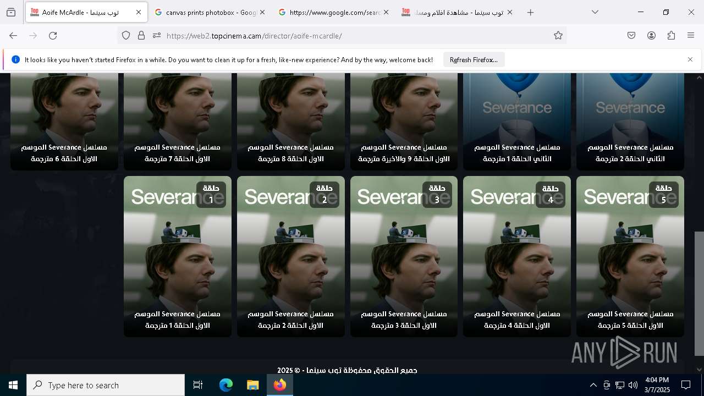The image size is (704, 396).
Task: Switch to the www.google.com/search tab
Action: click(333, 12)
